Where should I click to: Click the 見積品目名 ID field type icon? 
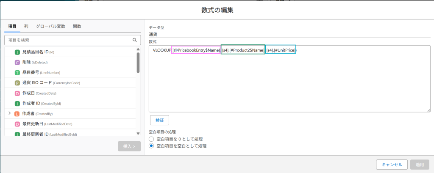pyautogui.click(x=17, y=52)
